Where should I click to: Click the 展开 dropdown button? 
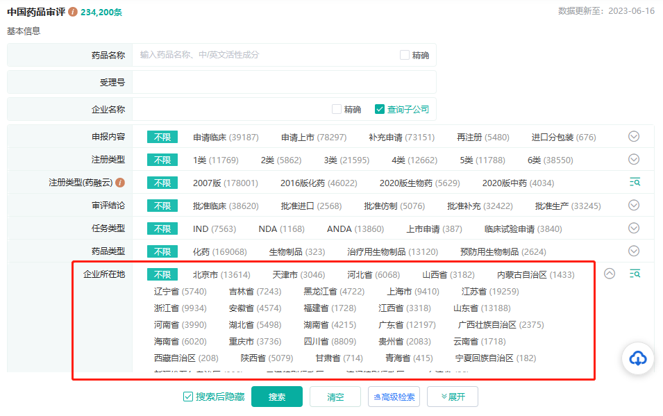(452, 397)
